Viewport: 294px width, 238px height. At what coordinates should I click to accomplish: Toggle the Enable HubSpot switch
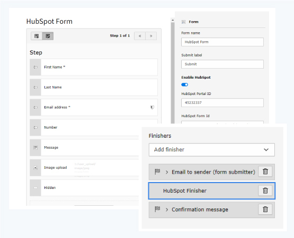[x=185, y=84]
